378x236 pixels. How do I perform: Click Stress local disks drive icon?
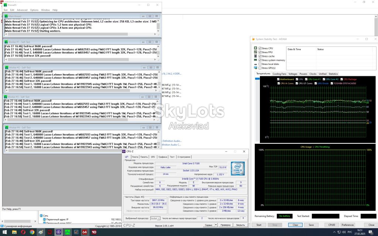255,64
